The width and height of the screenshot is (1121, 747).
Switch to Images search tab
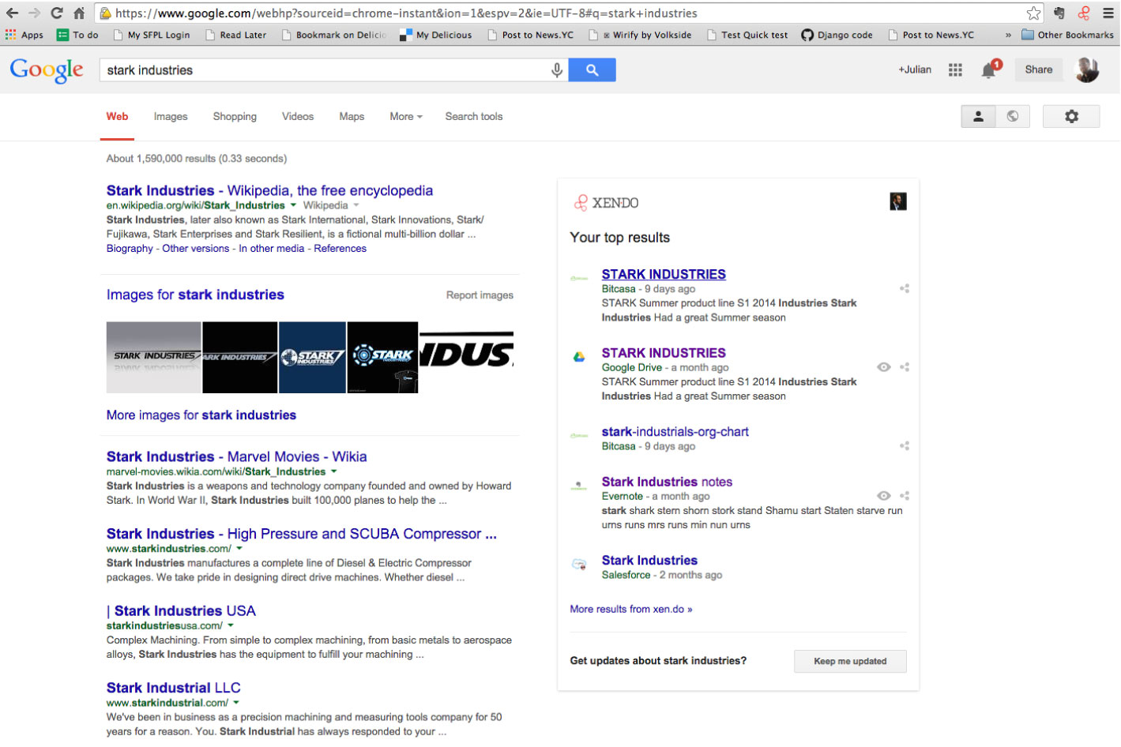(x=171, y=116)
